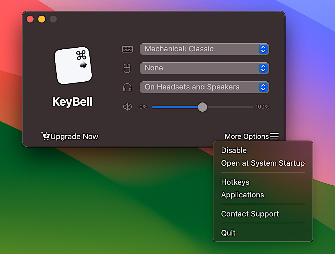This screenshot has width=335, height=254.
Task: Click the keyboard sound icon
Action: click(127, 49)
